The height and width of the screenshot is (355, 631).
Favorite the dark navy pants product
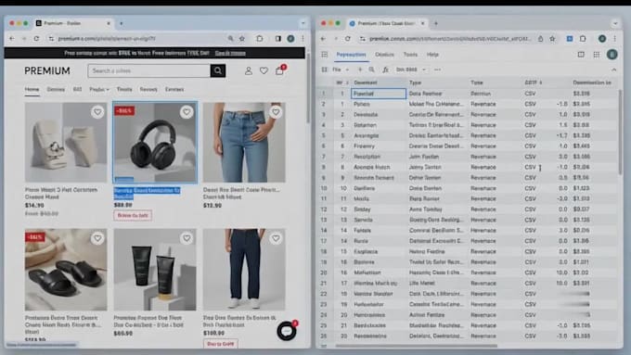(276, 238)
